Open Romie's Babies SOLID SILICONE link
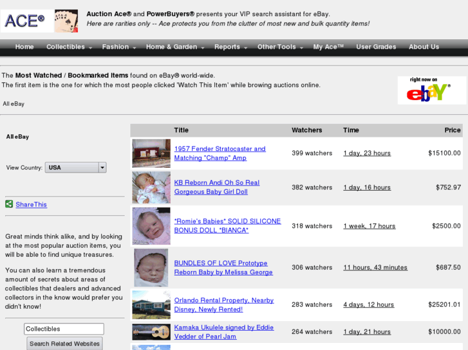 [x=227, y=225]
